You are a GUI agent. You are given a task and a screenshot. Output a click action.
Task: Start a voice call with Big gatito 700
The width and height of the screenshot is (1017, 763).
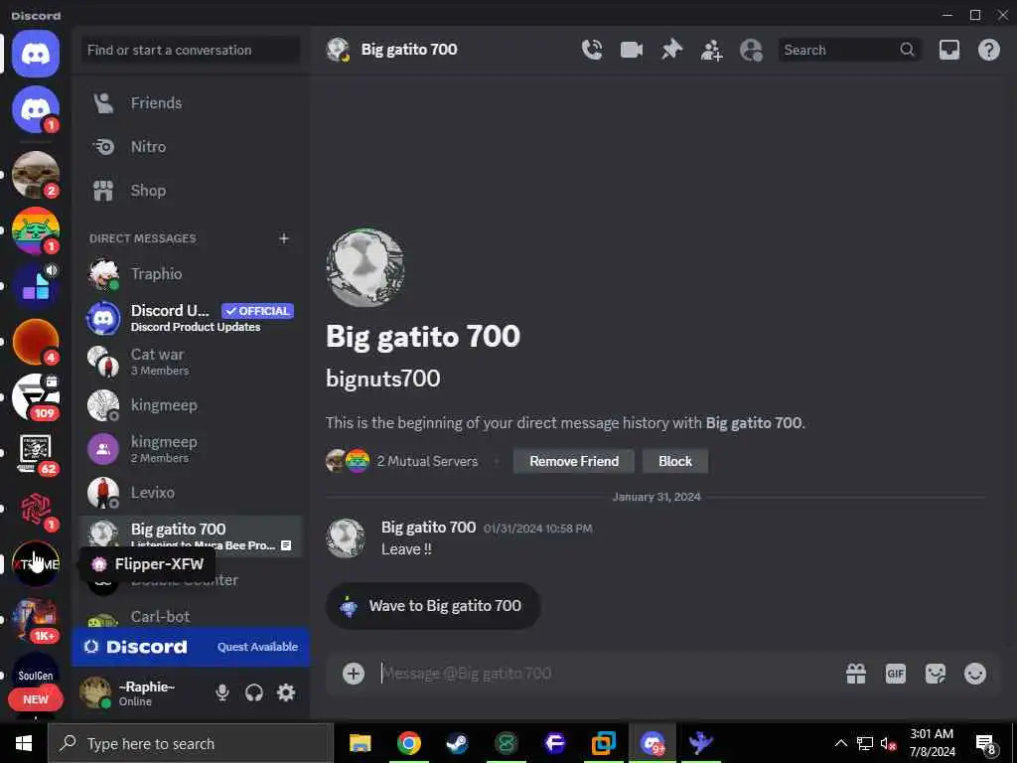pos(592,50)
